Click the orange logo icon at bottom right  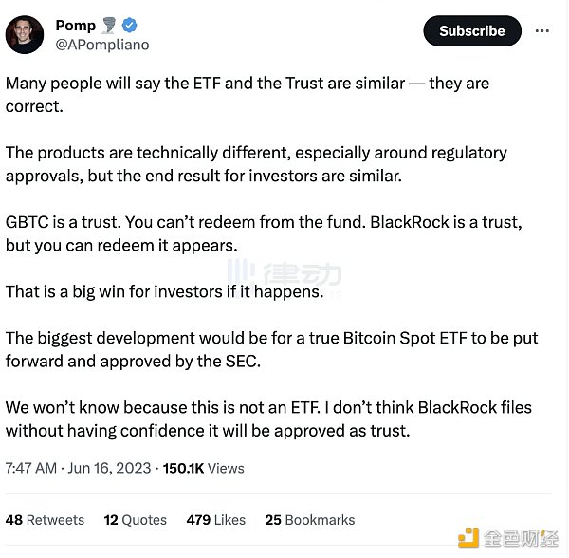pos(468,537)
